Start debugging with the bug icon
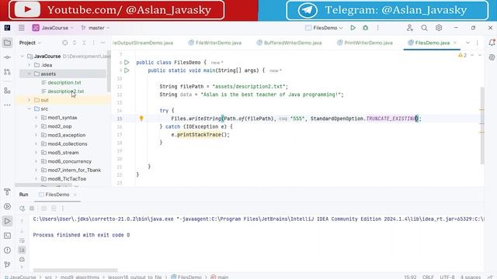The width and height of the screenshot is (497, 279). (x=366, y=28)
